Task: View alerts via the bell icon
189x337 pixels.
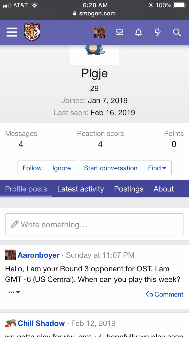Action: click(139, 32)
